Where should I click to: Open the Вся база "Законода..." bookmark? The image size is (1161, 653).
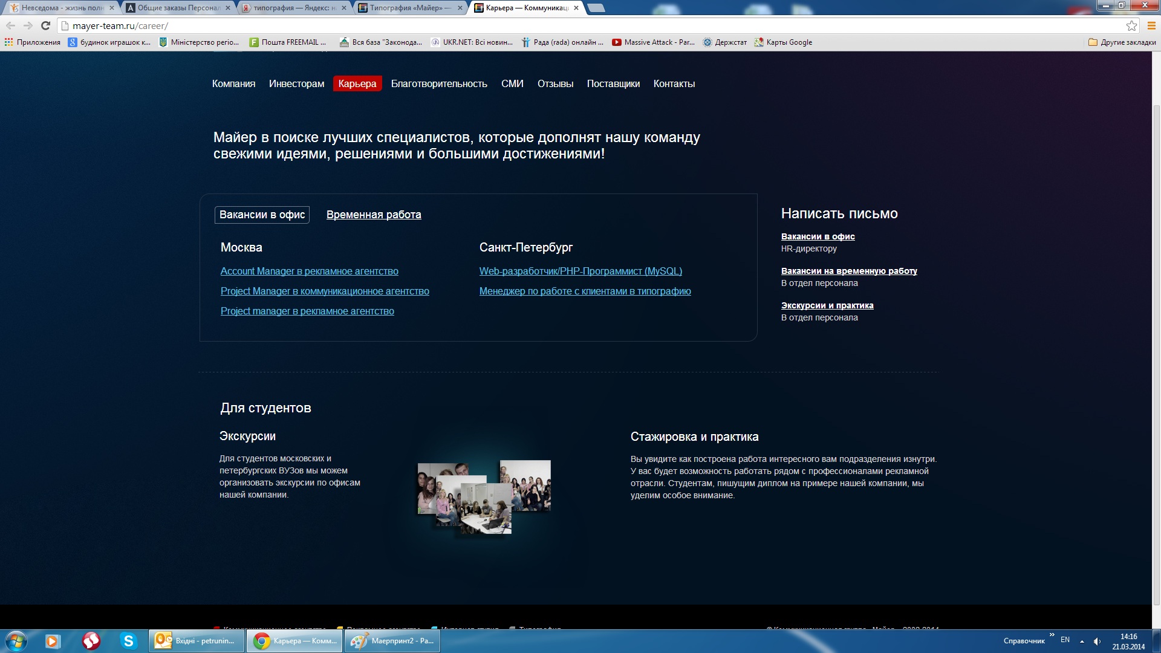click(x=381, y=42)
